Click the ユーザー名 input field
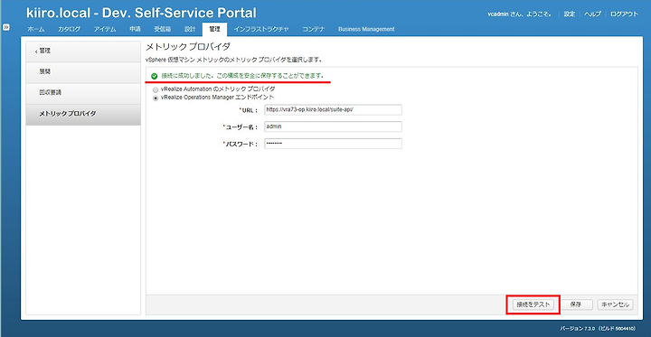Image resolution: width=651 pixels, height=337 pixels. (333, 126)
